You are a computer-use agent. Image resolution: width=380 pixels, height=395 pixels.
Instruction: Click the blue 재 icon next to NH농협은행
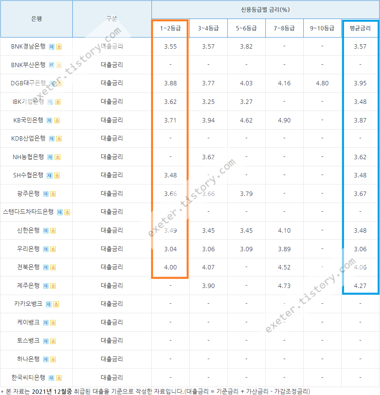tap(50, 157)
